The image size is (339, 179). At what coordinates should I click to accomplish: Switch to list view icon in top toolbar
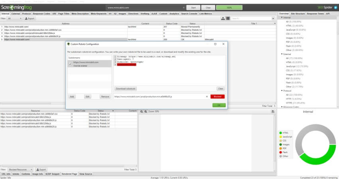pyautogui.click(x=228, y=19)
